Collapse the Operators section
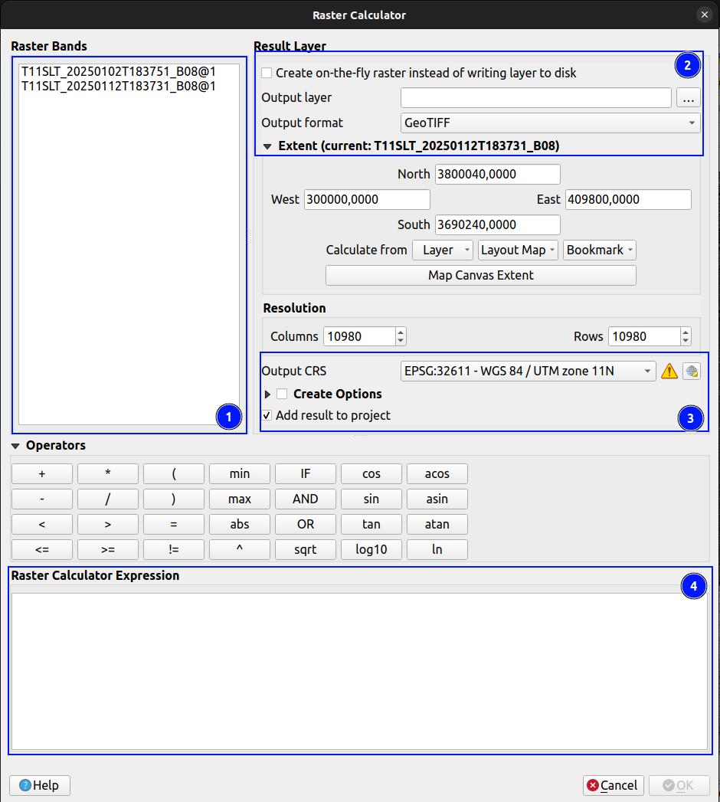Screen dimensions: 720x802 15,446
